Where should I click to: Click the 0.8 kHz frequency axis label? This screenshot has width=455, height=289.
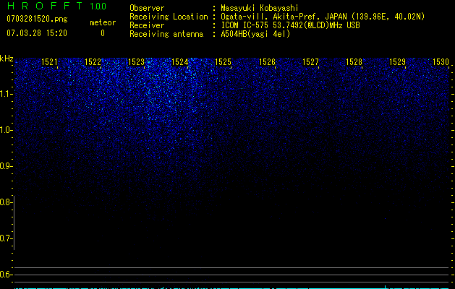coord(6,202)
